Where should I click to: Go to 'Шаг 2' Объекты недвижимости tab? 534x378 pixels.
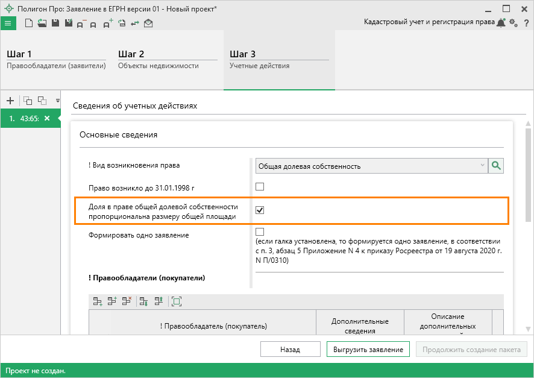tap(167, 60)
